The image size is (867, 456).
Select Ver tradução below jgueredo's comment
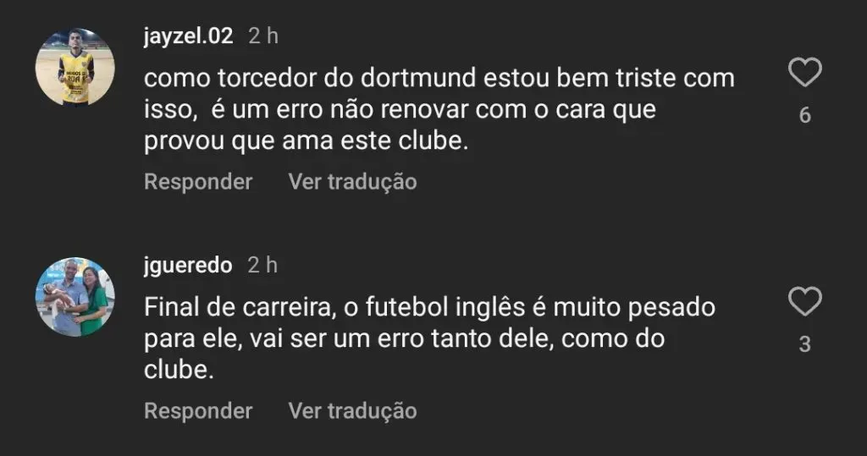(352, 411)
